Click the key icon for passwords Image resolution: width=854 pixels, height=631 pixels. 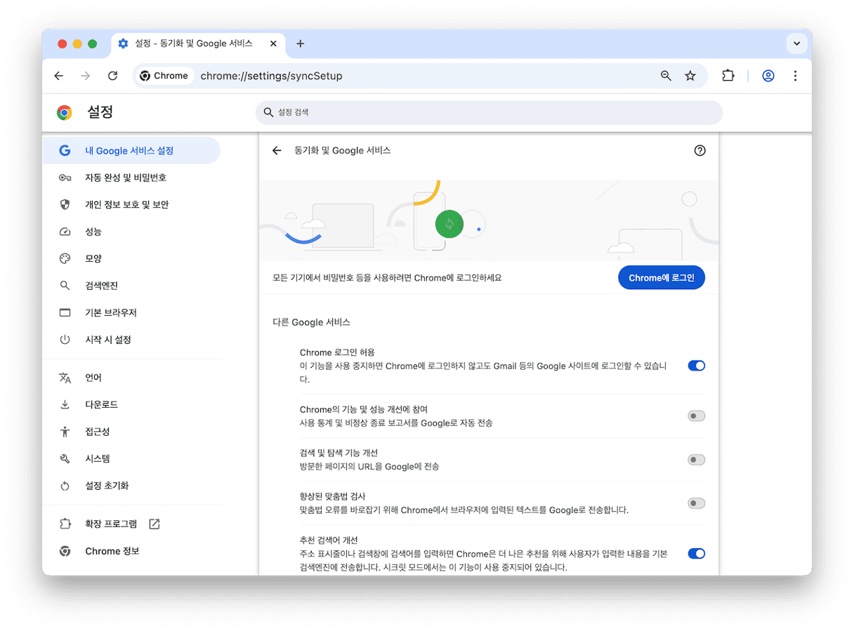tap(65, 178)
